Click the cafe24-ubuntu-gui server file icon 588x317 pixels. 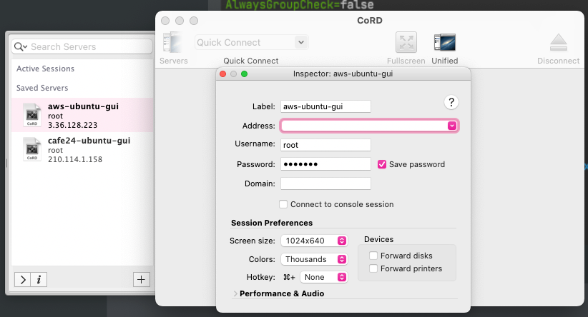click(x=32, y=149)
